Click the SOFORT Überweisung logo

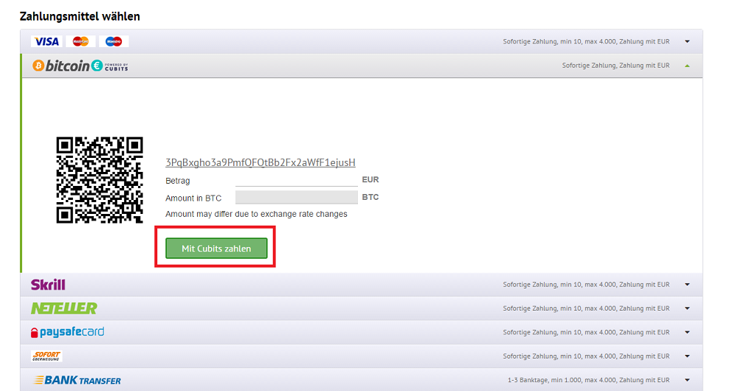[x=46, y=356]
